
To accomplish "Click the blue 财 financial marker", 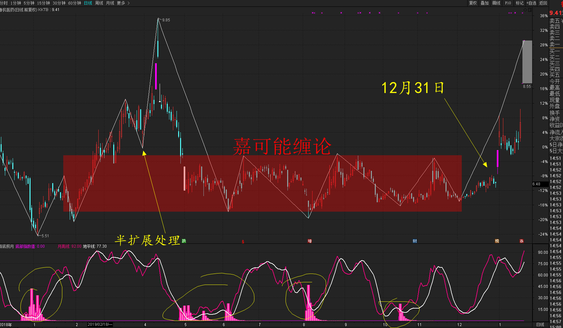I will (415, 241).
